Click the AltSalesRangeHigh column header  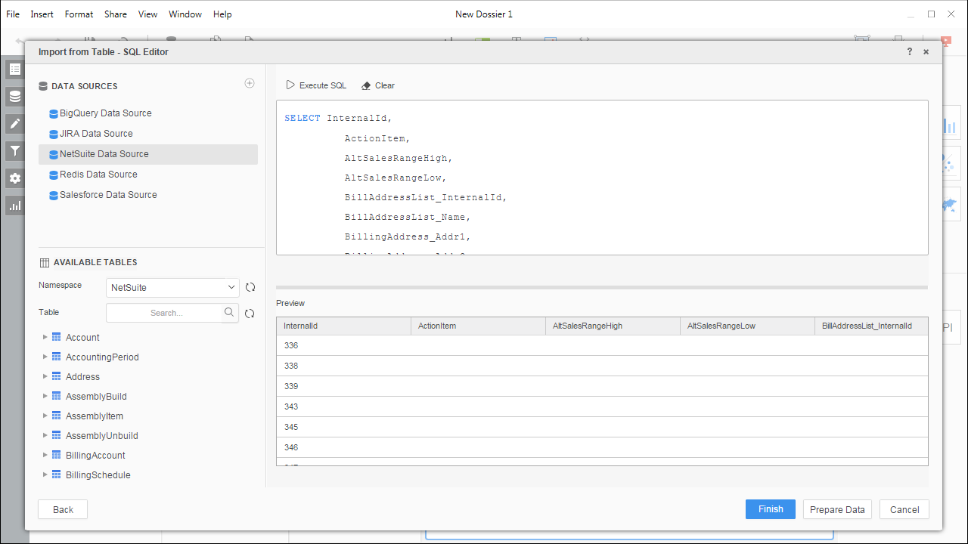[x=588, y=326]
